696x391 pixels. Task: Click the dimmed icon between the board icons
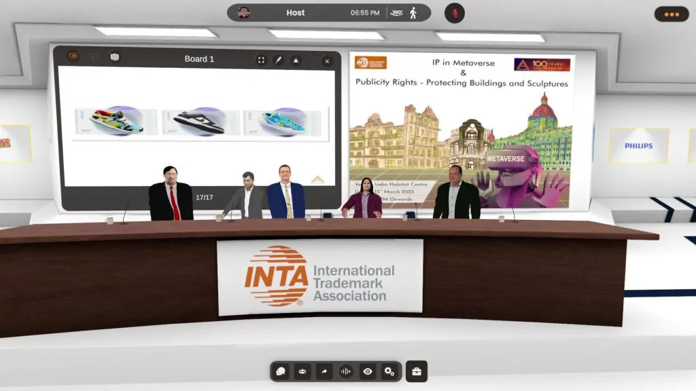click(x=94, y=57)
